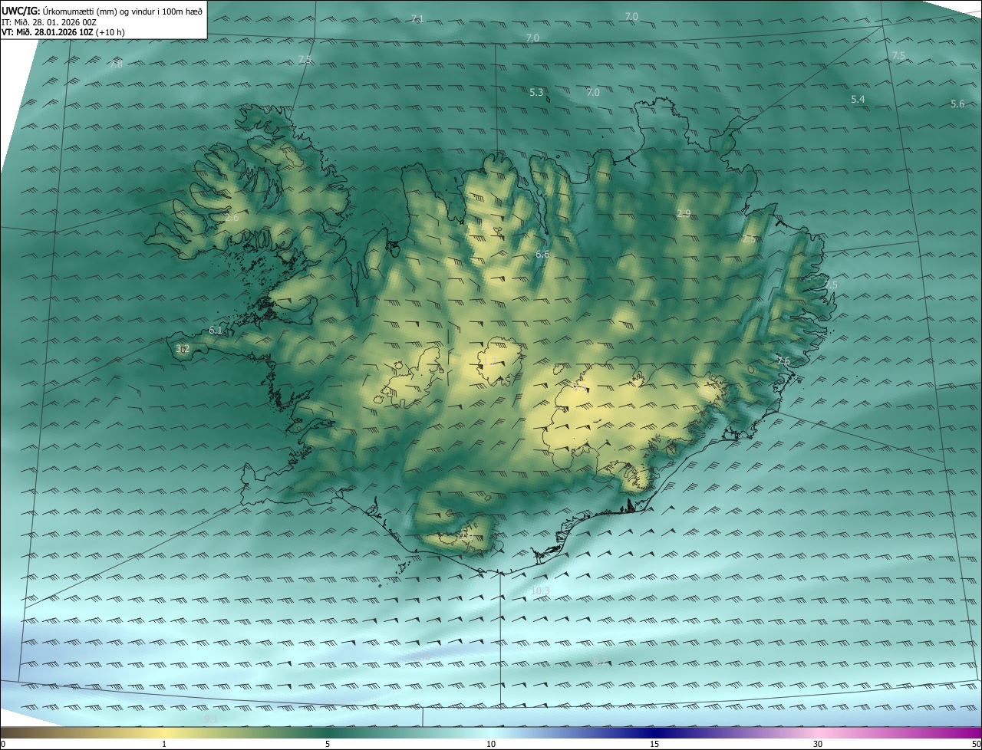Click the 5.4 value label on the map

[858, 100]
